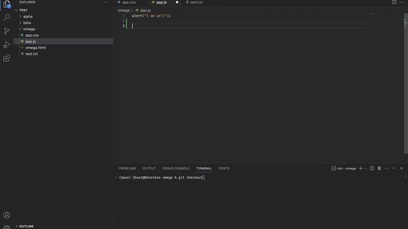408x229 pixels.
Task: Click omega in the breadcrumb path
Action: [123, 10]
